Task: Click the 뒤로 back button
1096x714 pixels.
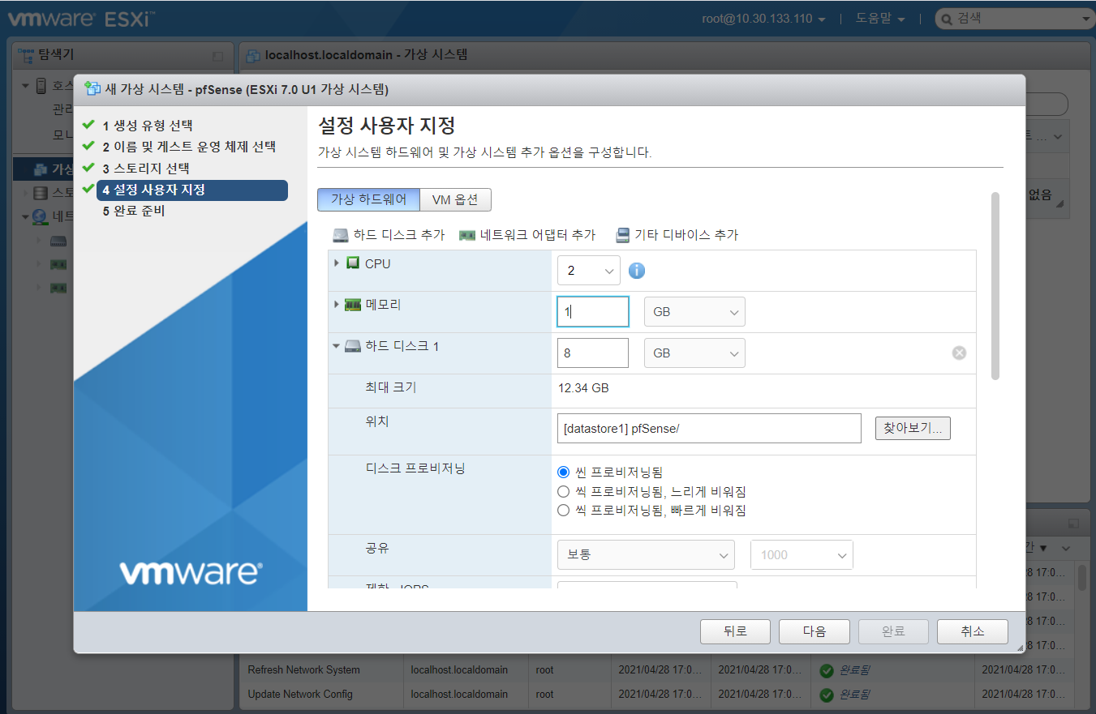Action: click(x=735, y=631)
